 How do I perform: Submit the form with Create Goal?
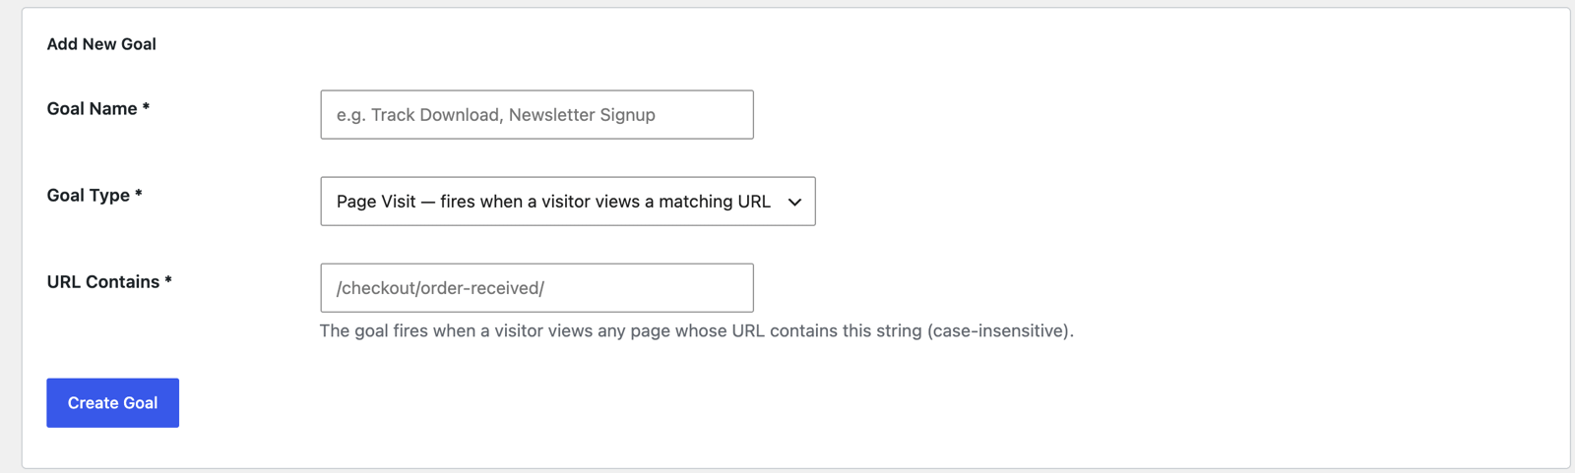tap(112, 403)
